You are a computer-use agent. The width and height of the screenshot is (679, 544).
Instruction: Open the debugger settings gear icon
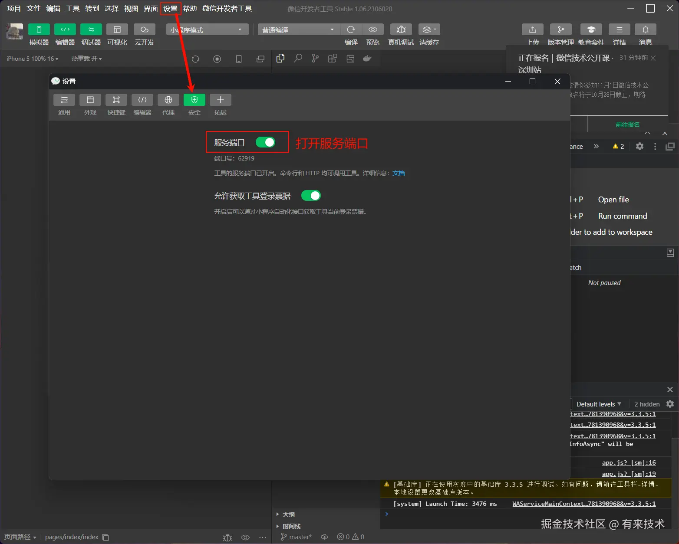pos(639,146)
